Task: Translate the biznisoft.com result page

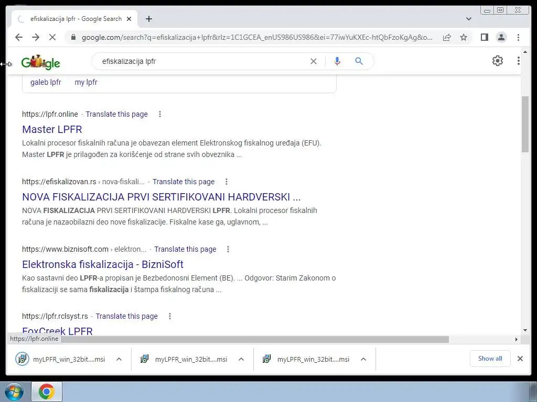Action: point(185,249)
